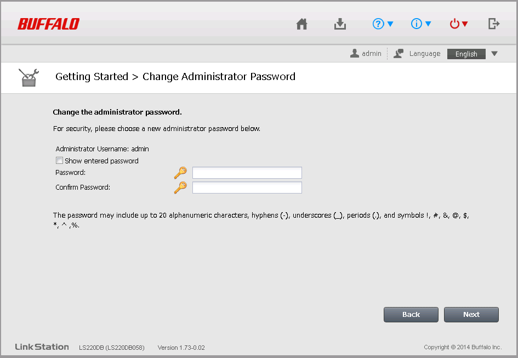Screen dimensions: 518x358
Task: Click the logout icon
Action: pos(494,24)
